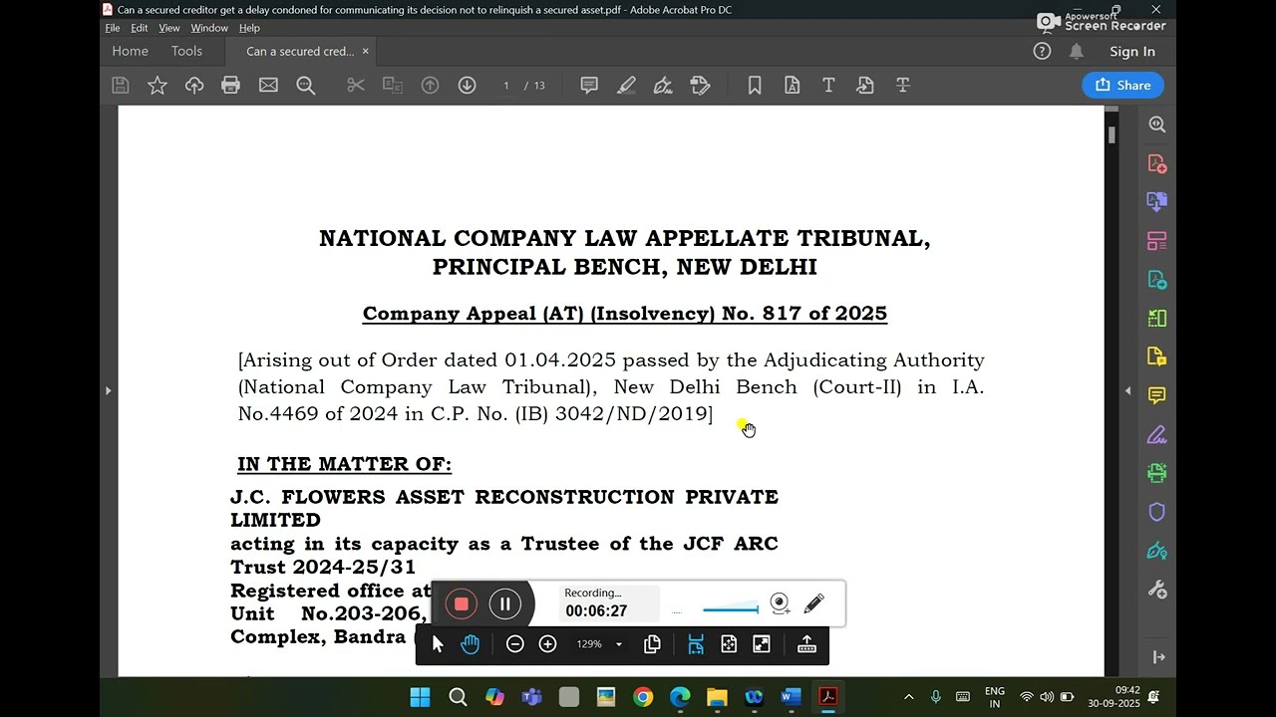The width and height of the screenshot is (1276, 717).
Task: Toggle fit-to-width scrolling mode
Action: 696,644
